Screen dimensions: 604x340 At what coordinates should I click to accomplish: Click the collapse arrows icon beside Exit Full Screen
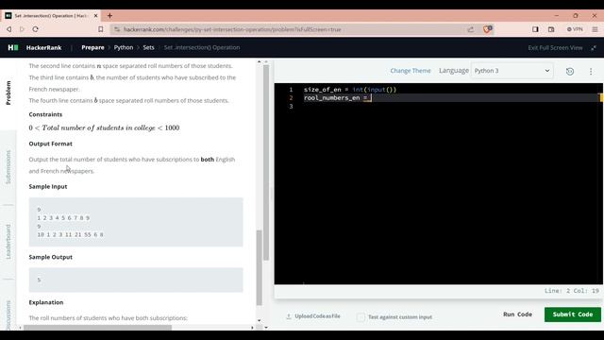coord(594,48)
